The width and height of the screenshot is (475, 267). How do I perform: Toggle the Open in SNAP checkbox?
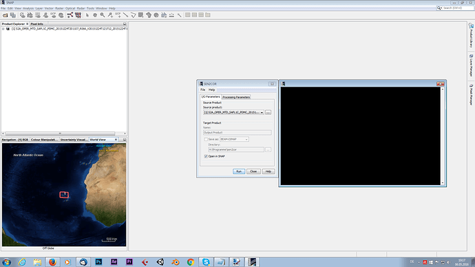click(206, 156)
